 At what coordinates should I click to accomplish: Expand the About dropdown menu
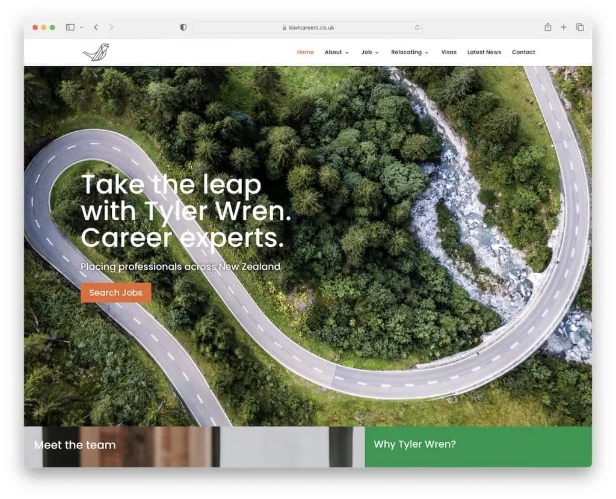(336, 52)
